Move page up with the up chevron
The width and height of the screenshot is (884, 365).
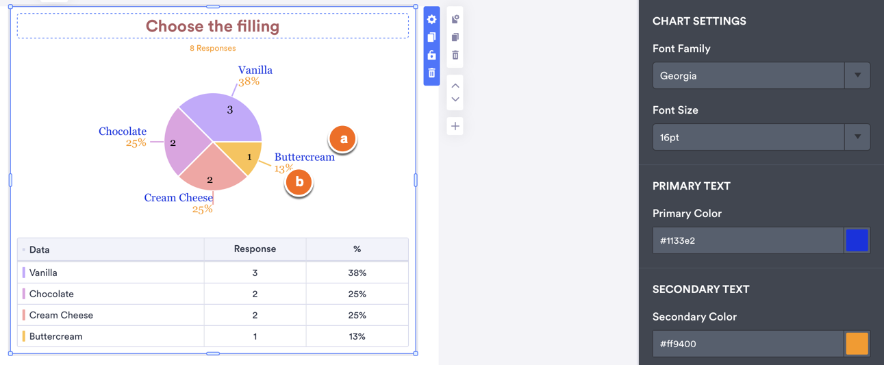455,86
